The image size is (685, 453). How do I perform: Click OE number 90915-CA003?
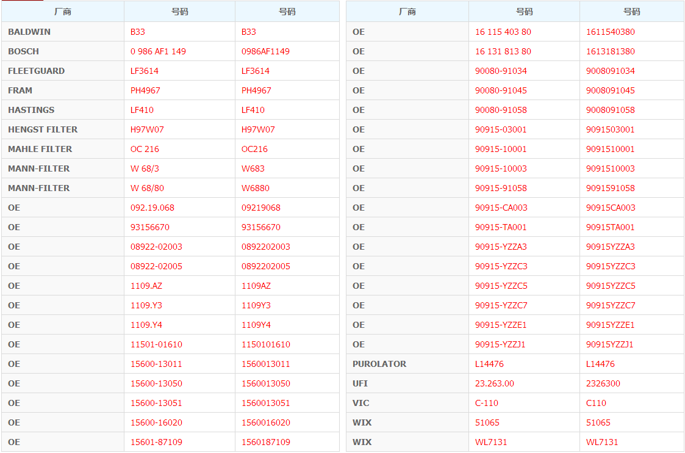[x=501, y=208]
